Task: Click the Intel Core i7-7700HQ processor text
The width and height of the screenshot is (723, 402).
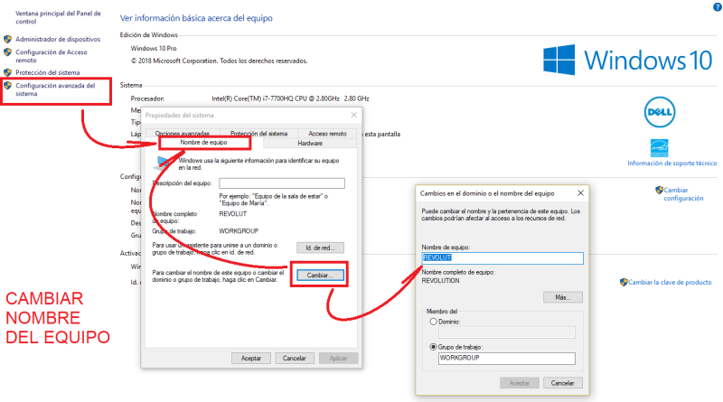Action: click(x=290, y=98)
